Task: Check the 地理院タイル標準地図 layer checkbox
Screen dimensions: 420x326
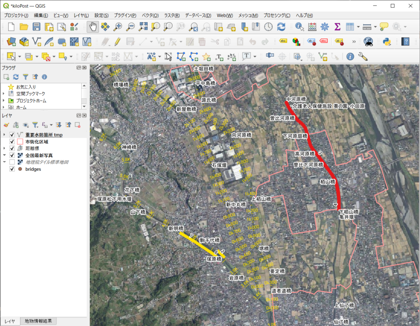Action: 12,162
